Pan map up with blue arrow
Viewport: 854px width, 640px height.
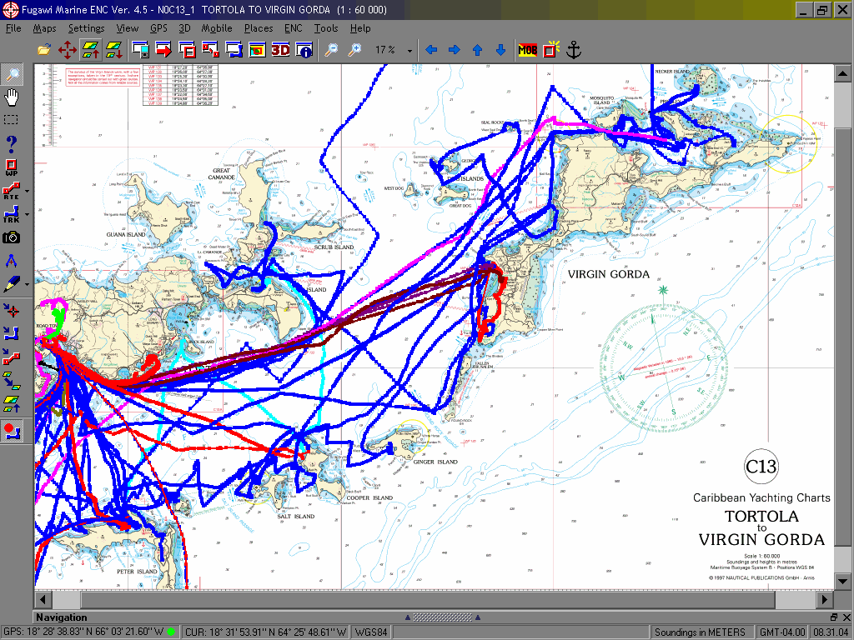tap(478, 50)
